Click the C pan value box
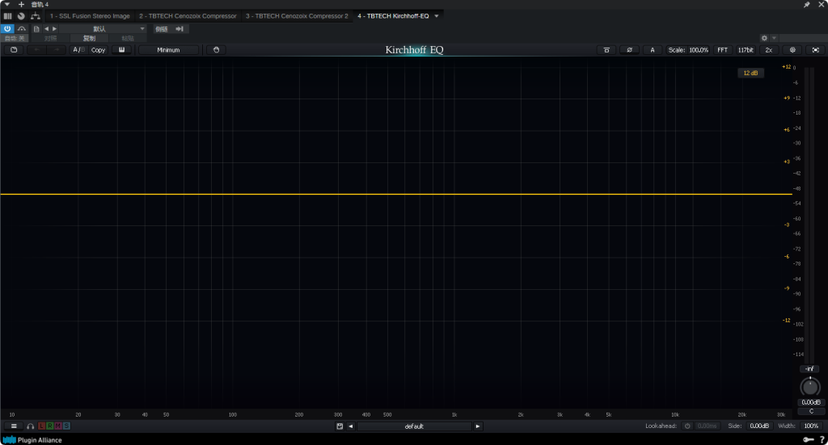828x445 pixels. (810, 411)
